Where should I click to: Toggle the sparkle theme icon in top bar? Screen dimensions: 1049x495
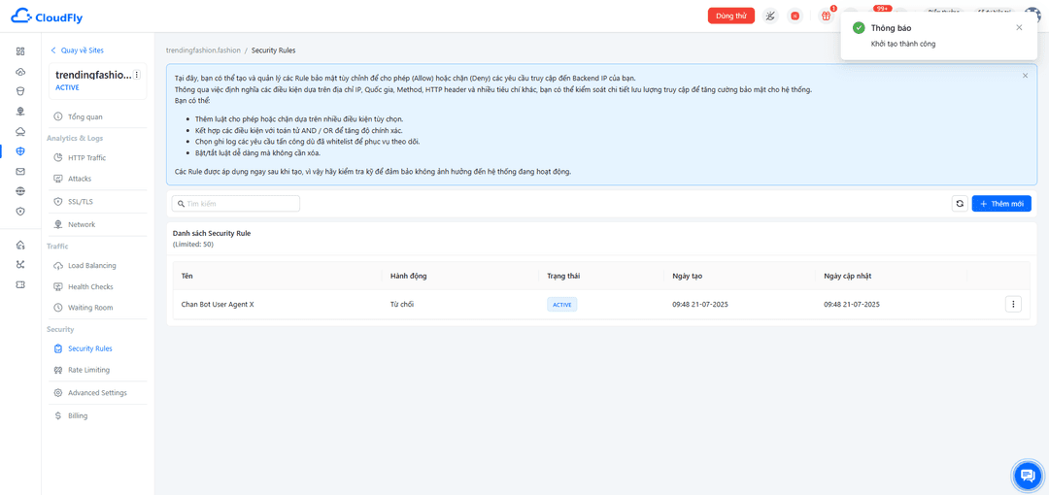point(770,16)
